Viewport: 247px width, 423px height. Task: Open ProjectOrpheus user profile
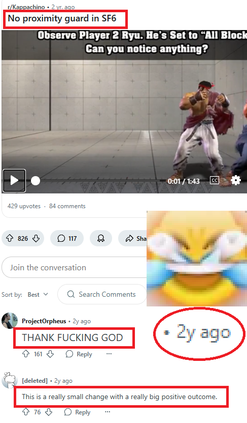point(44,321)
